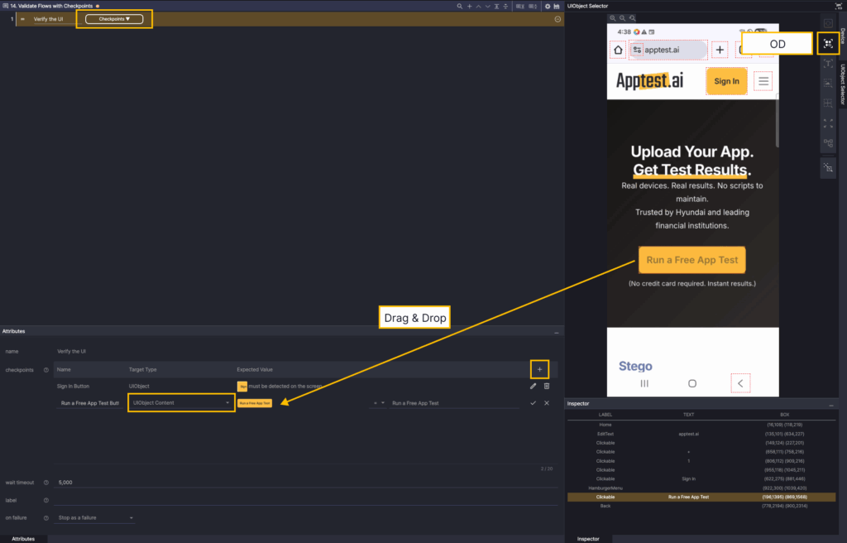Click the search icon in the scenario toolbar

[460, 6]
